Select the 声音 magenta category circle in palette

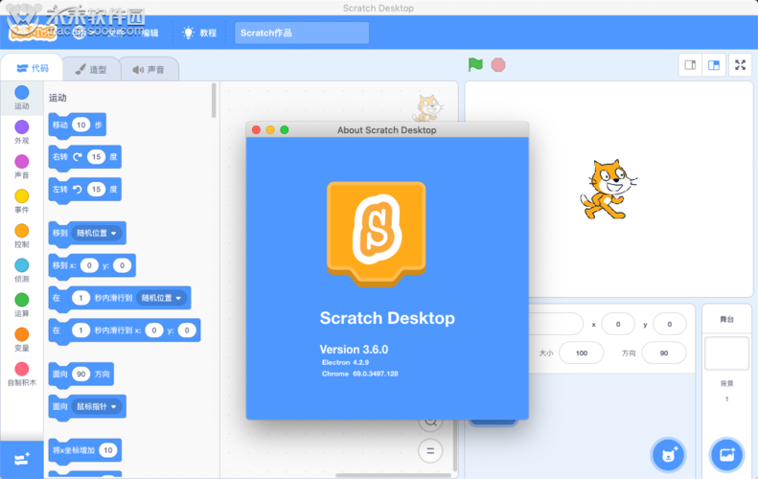tap(22, 162)
